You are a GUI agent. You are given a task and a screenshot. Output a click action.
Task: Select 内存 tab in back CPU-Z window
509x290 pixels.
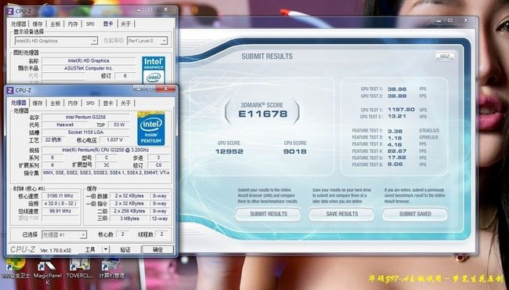coord(73,24)
